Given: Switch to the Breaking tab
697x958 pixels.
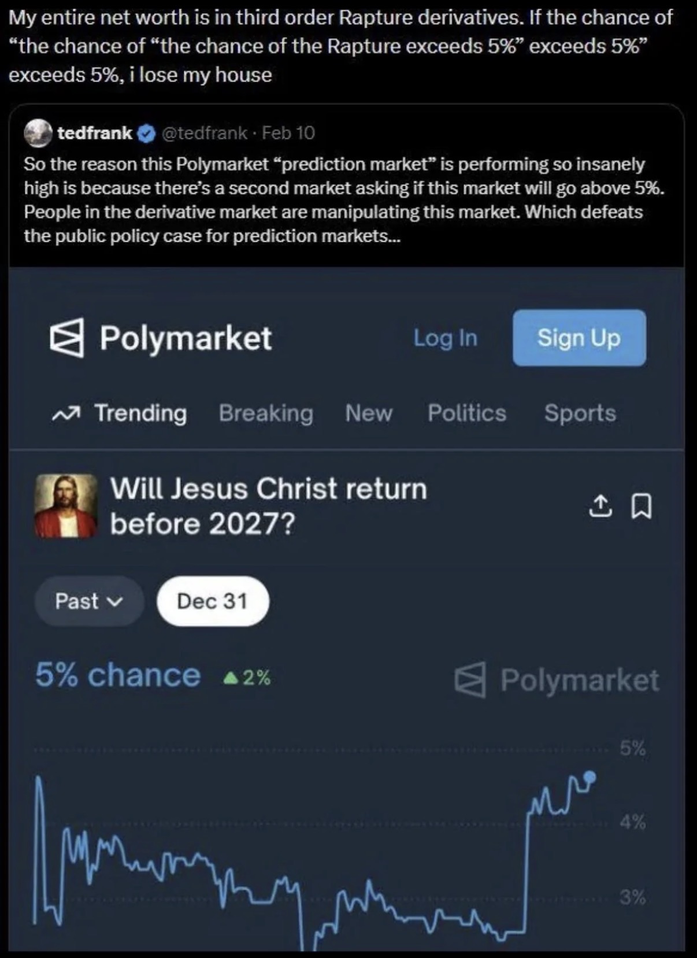Looking at the screenshot, I should point(266,413).
